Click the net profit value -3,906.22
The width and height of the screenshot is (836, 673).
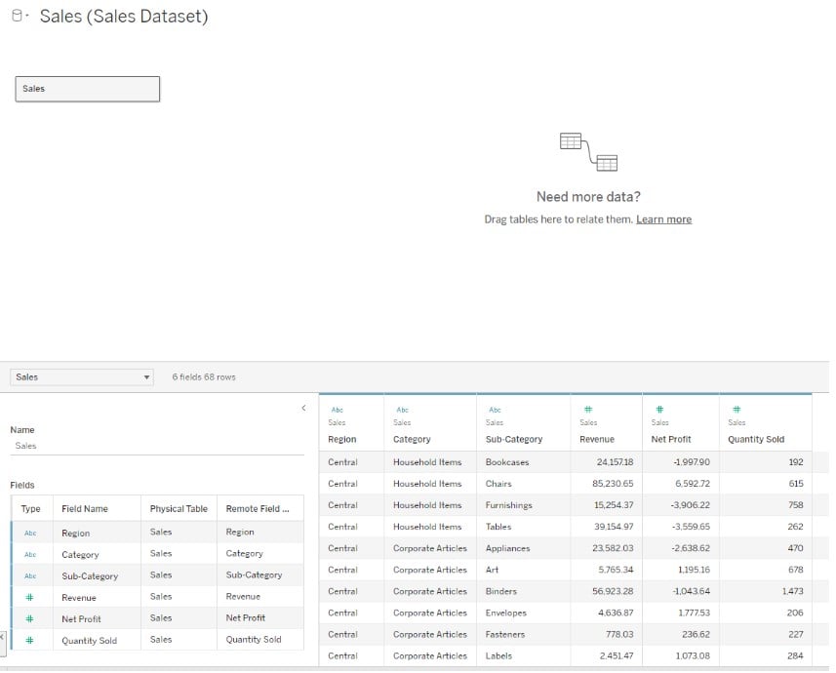point(690,505)
